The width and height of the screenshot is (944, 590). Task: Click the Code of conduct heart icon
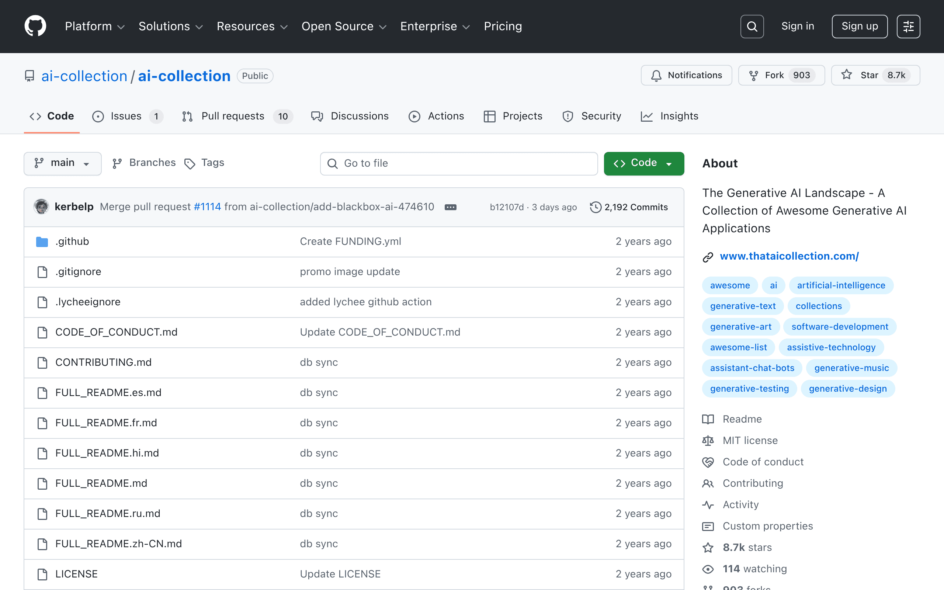[x=708, y=462]
